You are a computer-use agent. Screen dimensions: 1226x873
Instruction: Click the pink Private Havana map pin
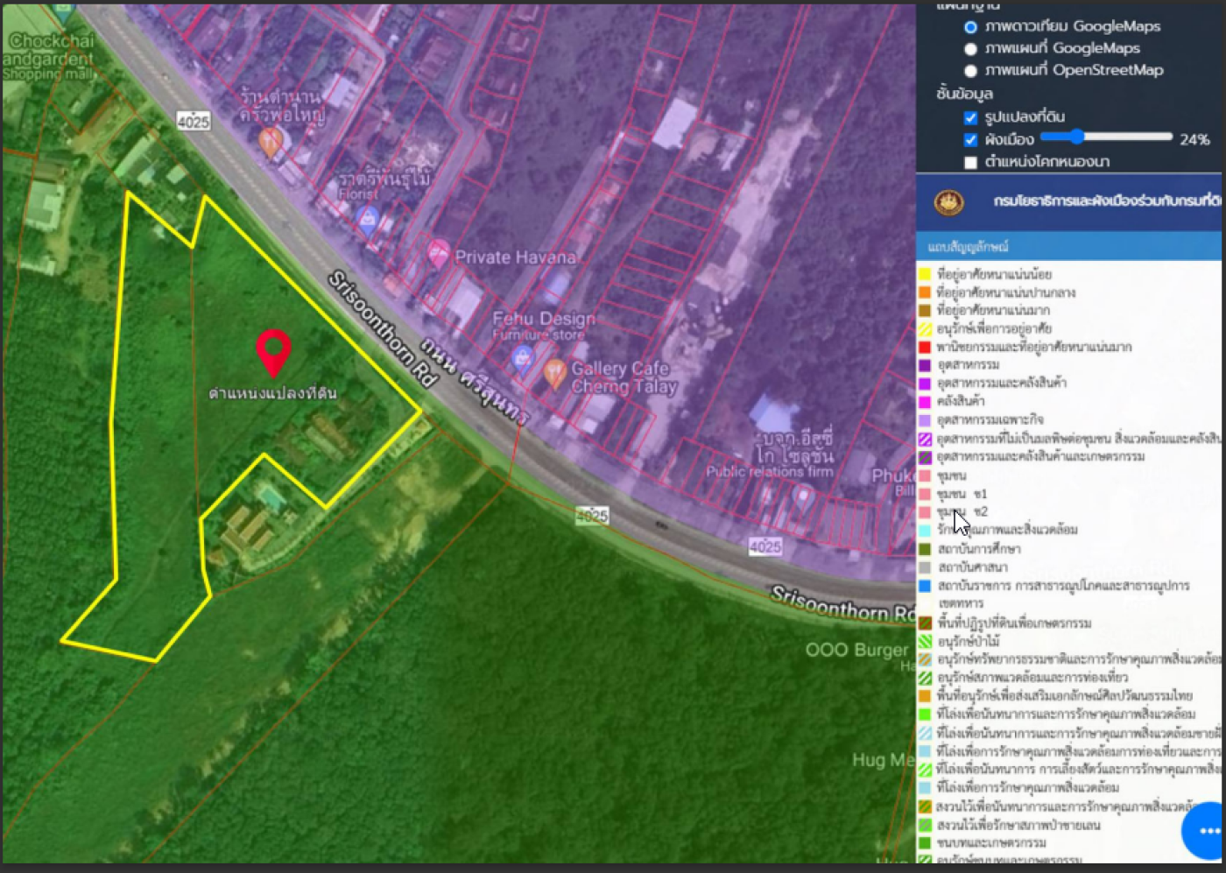[x=438, y=254]
